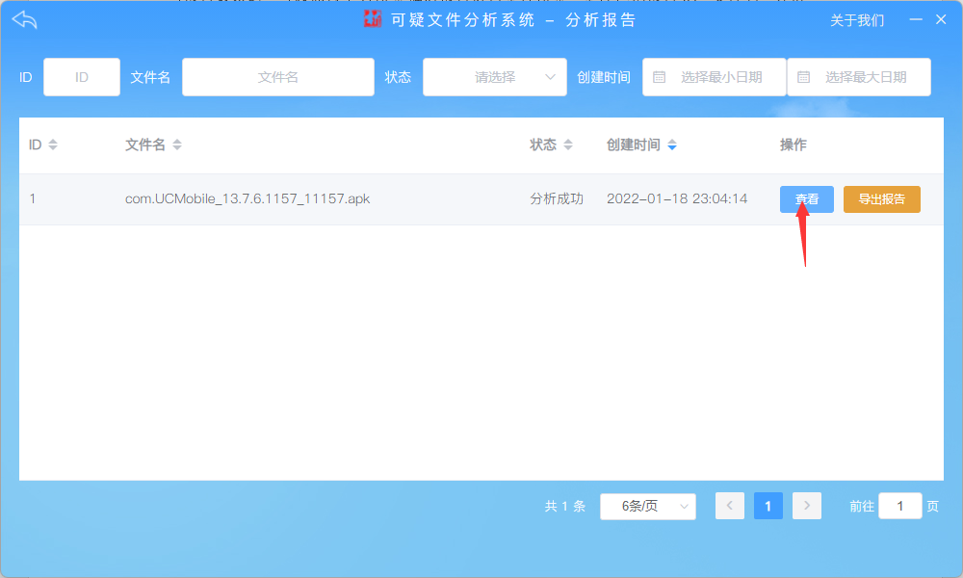
Task: Sort by 状态 column arrows
Action: coord(568,144)
